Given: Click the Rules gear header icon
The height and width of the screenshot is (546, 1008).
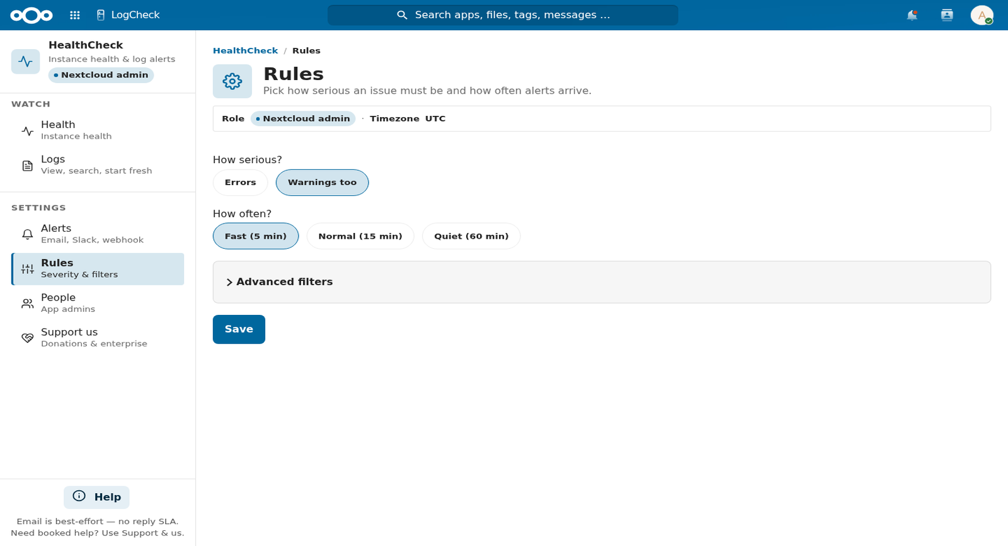Looking at the screenshot, I should point(232,81).
